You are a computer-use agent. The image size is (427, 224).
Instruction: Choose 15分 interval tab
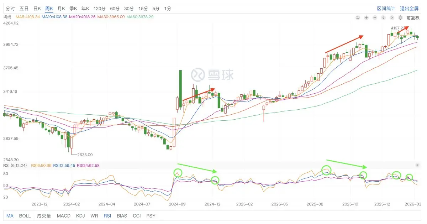pyautogui.click(x=143, y=8)
